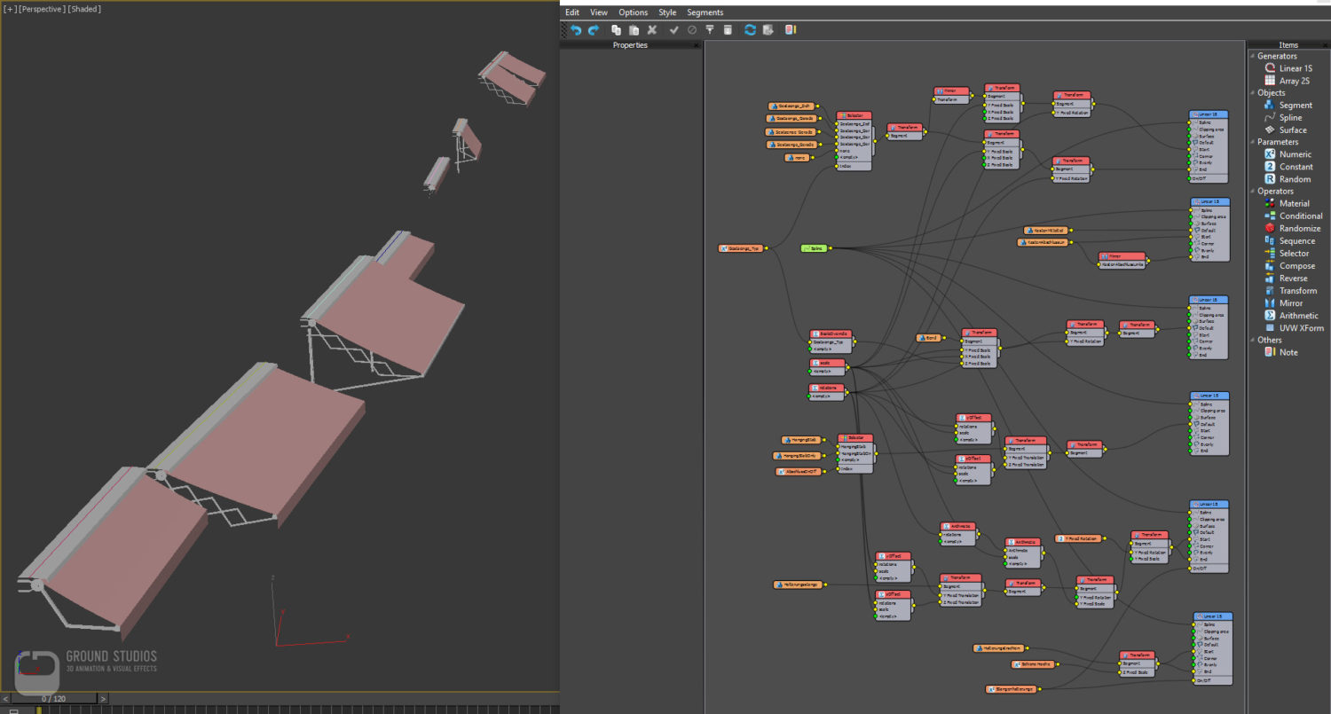Collapse the Parameters group
Viewport: 1331px width, 714px height.
click(1252, 142)
